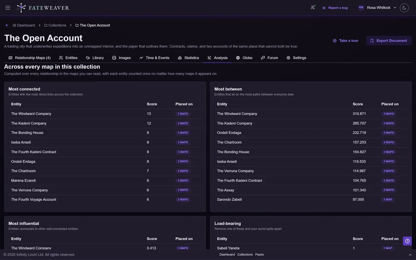
Task: Expand the footer with the bottom chevron
Action: point(410,255)
